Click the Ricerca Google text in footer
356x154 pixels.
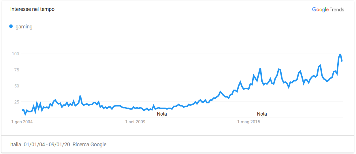click(90, 145)
